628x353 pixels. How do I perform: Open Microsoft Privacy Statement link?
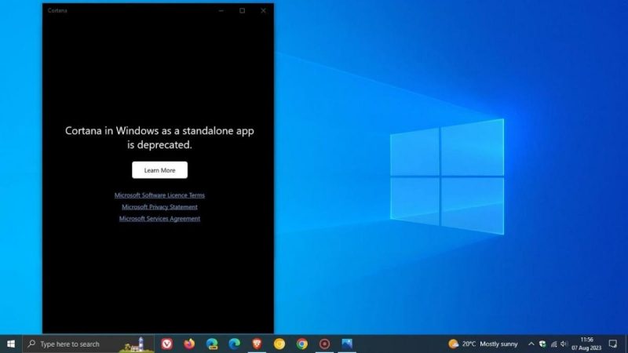click(159, 207)
